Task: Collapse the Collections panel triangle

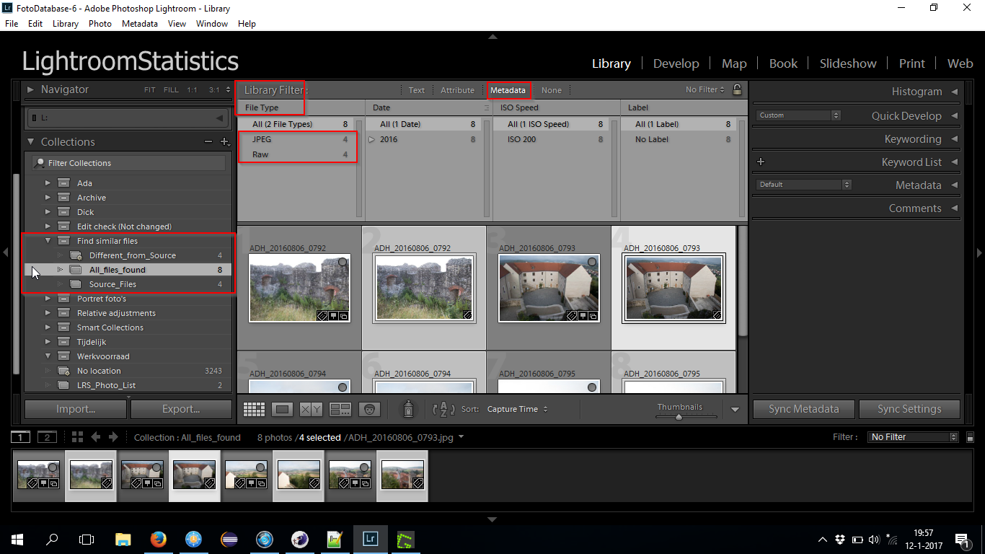Action: coord(30,142)
